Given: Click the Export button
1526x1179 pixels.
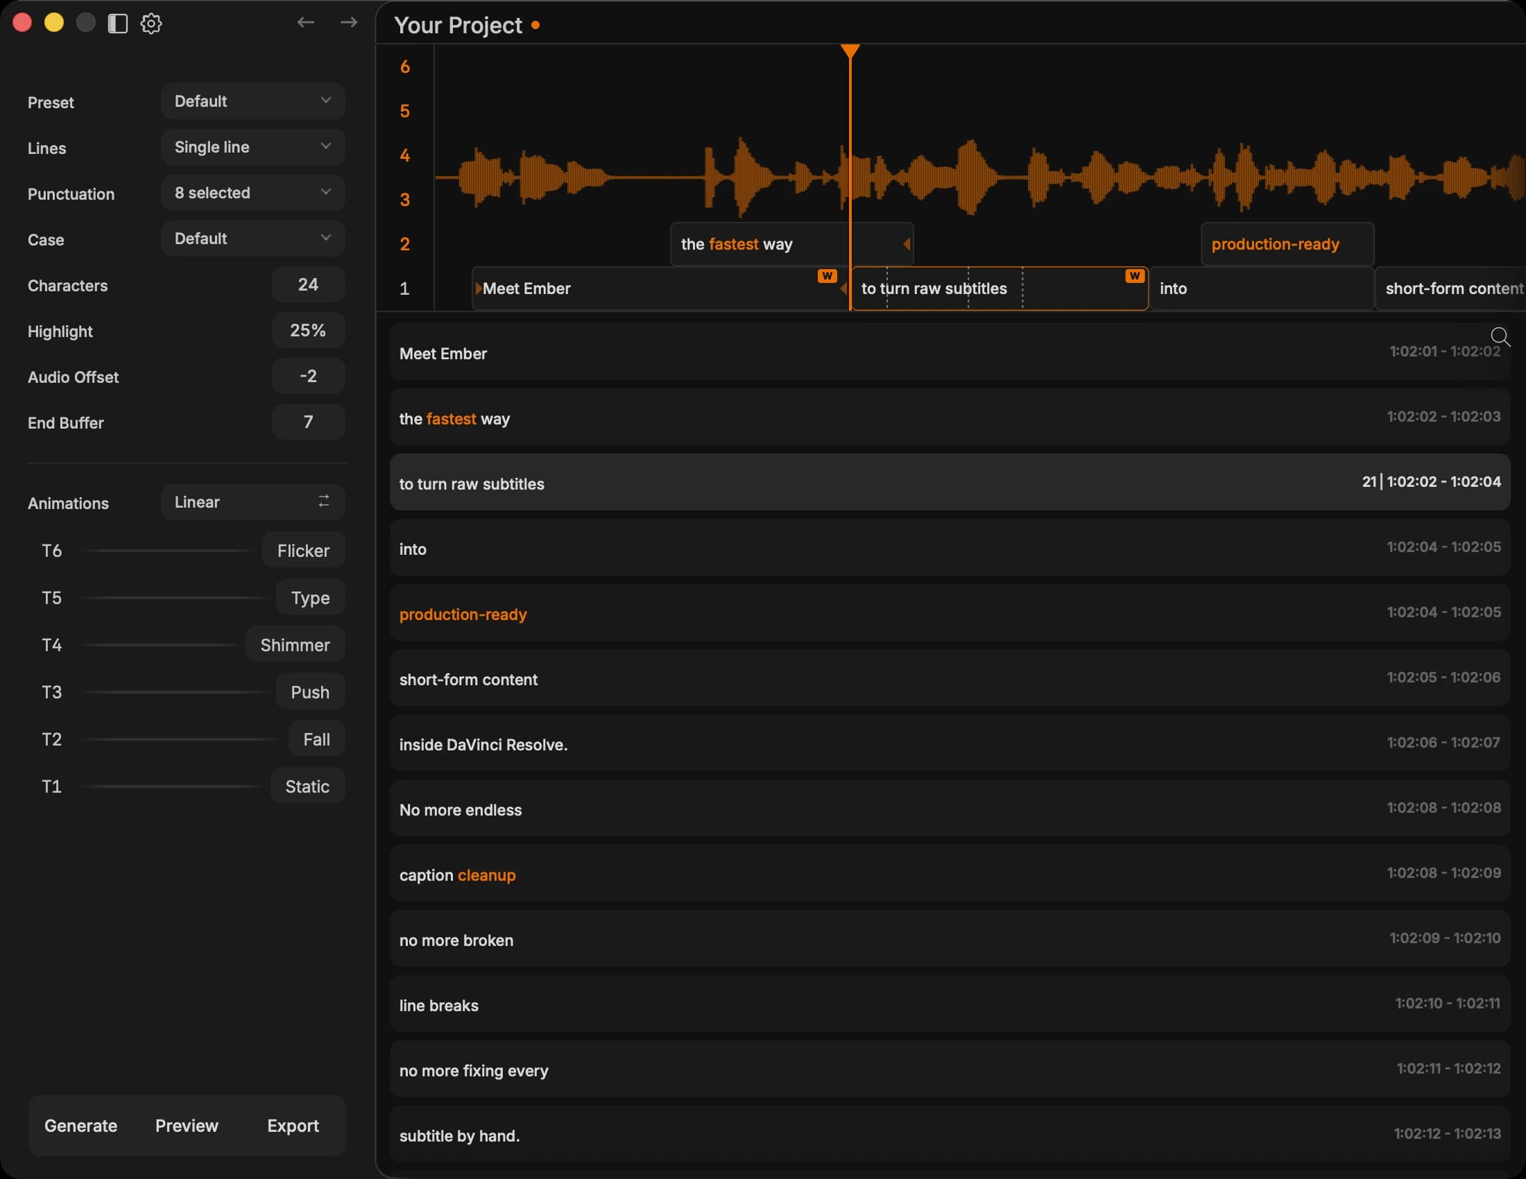Looking at the screenshot, I should pos(293,1126).
